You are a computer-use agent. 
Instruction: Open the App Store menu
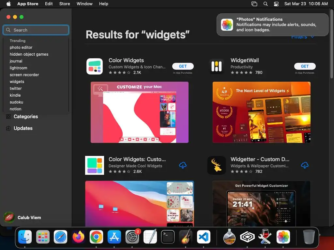[x=28, y=4]
